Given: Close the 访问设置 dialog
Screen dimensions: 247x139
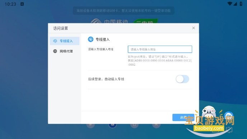Looking at the screenshot, I should [x=194, y=28].
